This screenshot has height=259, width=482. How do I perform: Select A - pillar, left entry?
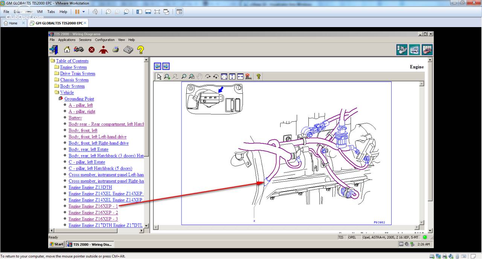coord(81,105)
